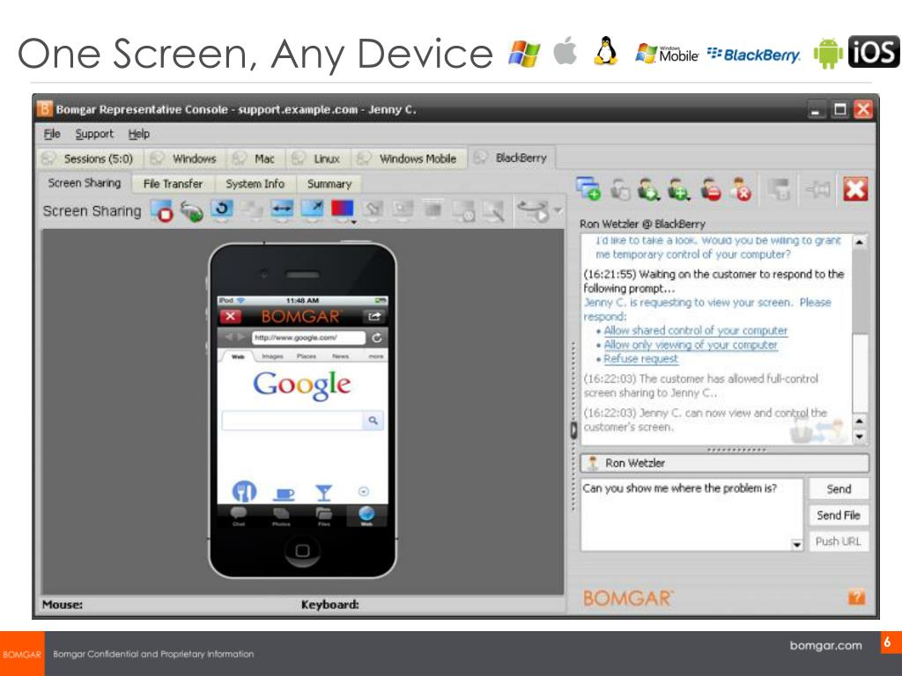Click the Chat icon in phone's bottom bar
This screenshot has width=902, height=676.
(x=238, y=516)
